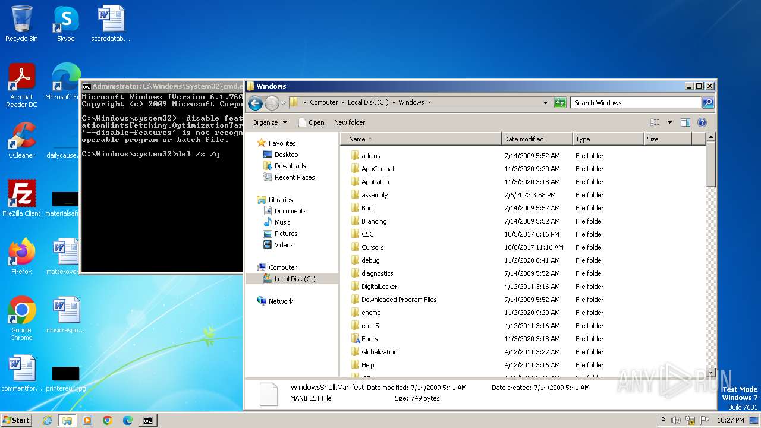Select Local Disk (C:) in navigation pane
The image size is (761, 428).
click(x=294, y=279)
